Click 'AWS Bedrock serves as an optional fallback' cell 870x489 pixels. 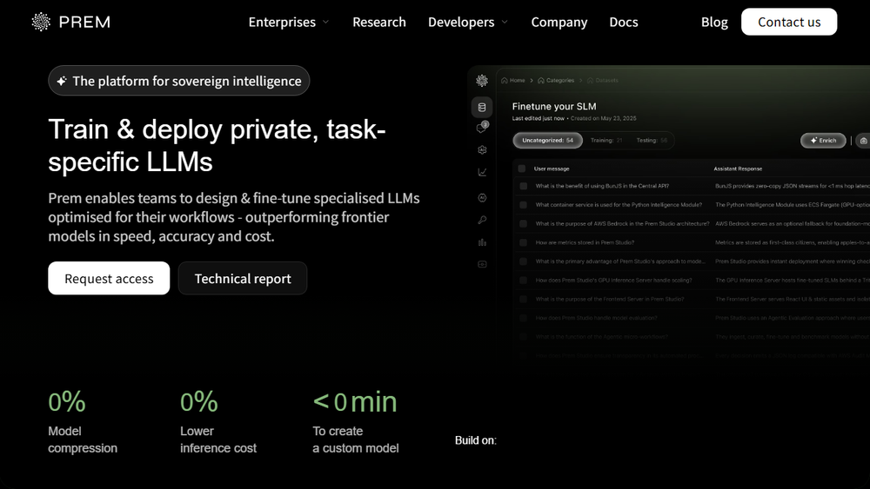click(793, 224)
